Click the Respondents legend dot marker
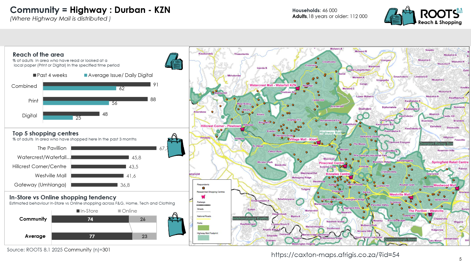The width and height of the screenshot is (471, 265). click(x=203, y=188)
